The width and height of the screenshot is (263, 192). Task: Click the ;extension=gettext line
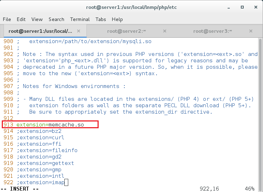click(x=45, y=163)
